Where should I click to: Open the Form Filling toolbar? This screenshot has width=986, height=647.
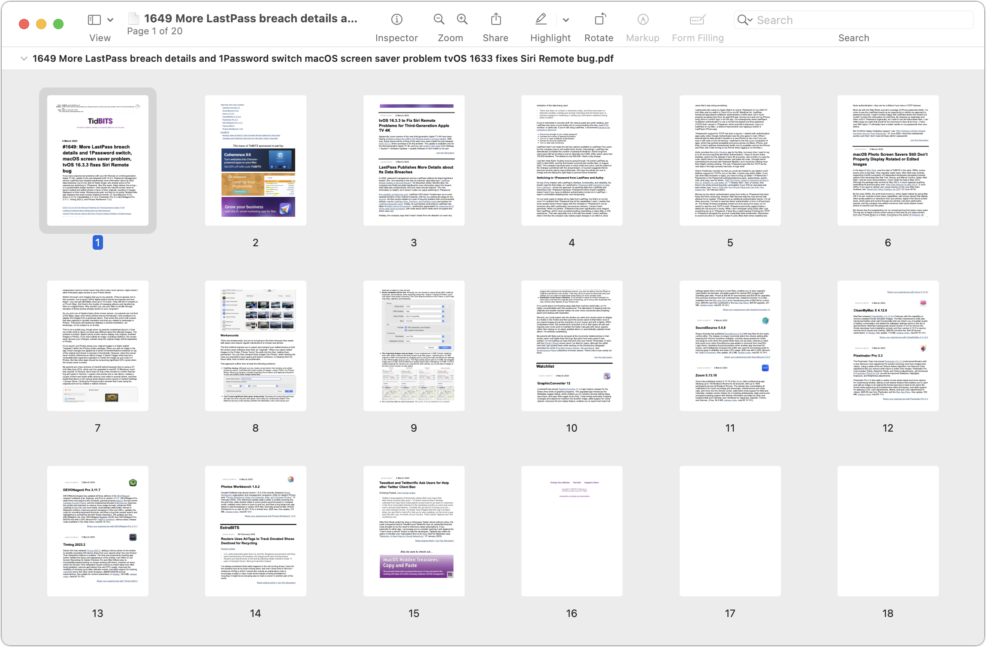pyautogui.click(x=697, y=20)
